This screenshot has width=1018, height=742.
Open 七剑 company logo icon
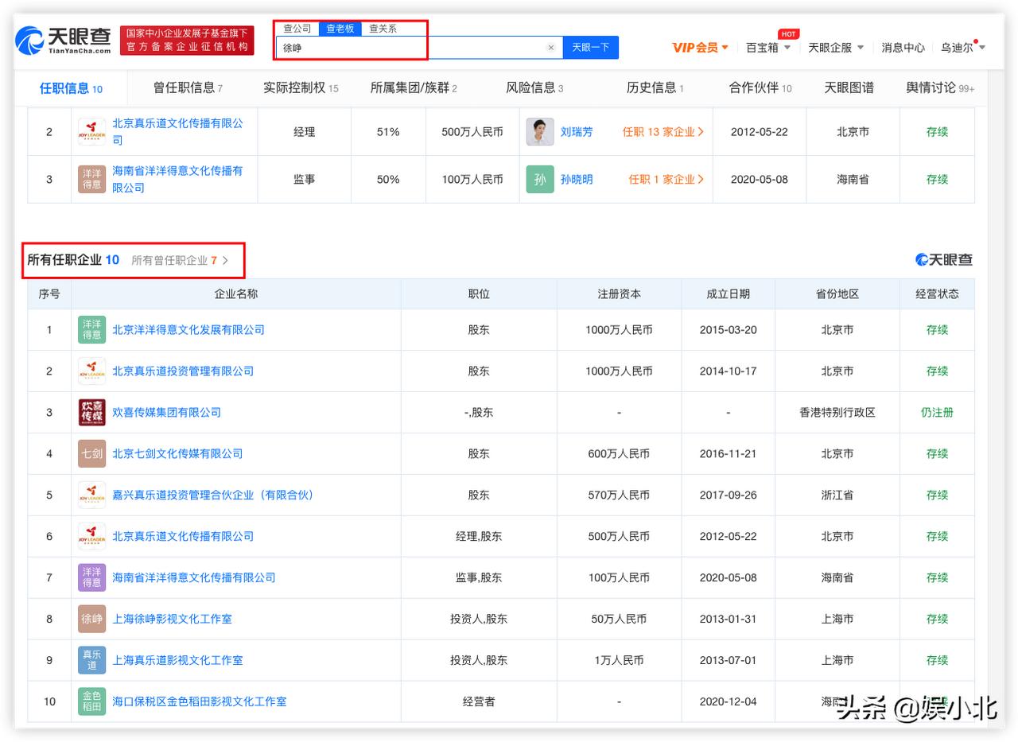coord(91,453)
